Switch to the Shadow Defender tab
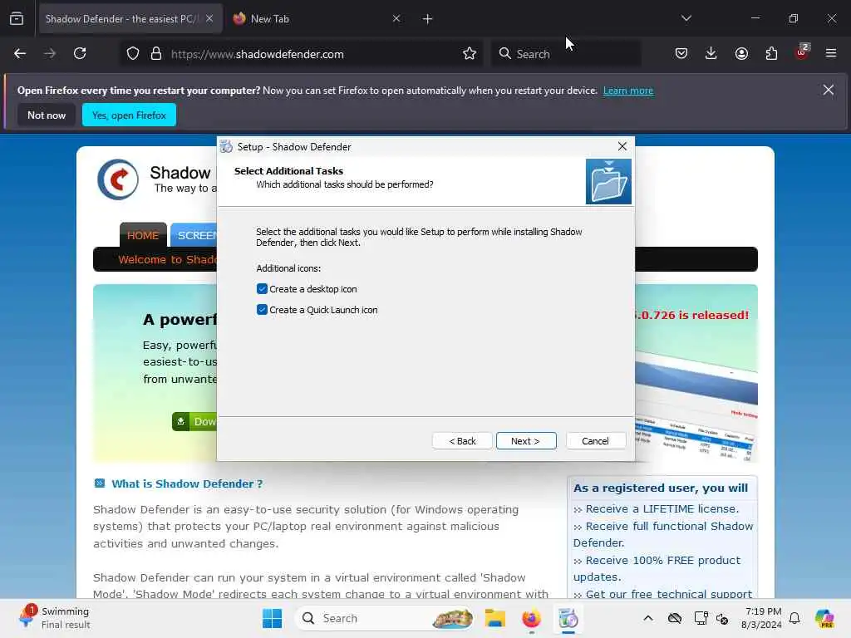Image resolution: width=851 pixels, height=638 pixels. tap(122, 18)
